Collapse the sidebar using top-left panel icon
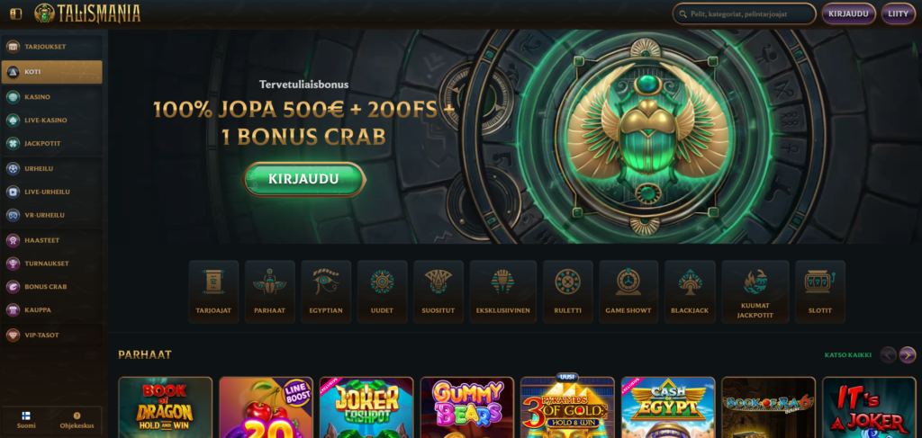Viewport: 922px width, 438px height. (16, 13)
